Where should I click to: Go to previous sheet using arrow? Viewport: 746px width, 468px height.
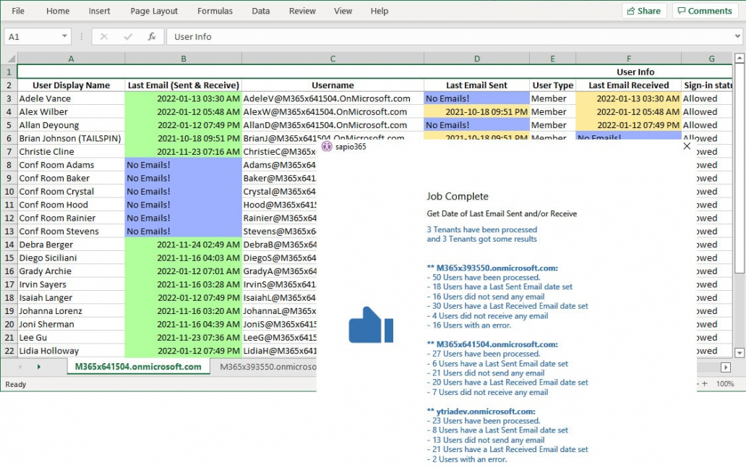[20, 367]
